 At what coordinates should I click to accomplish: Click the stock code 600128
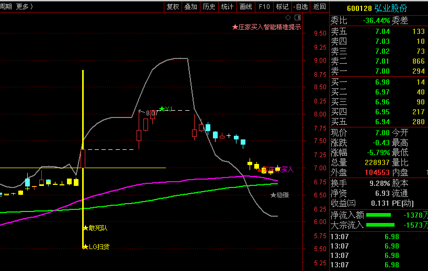pos(359,8)
